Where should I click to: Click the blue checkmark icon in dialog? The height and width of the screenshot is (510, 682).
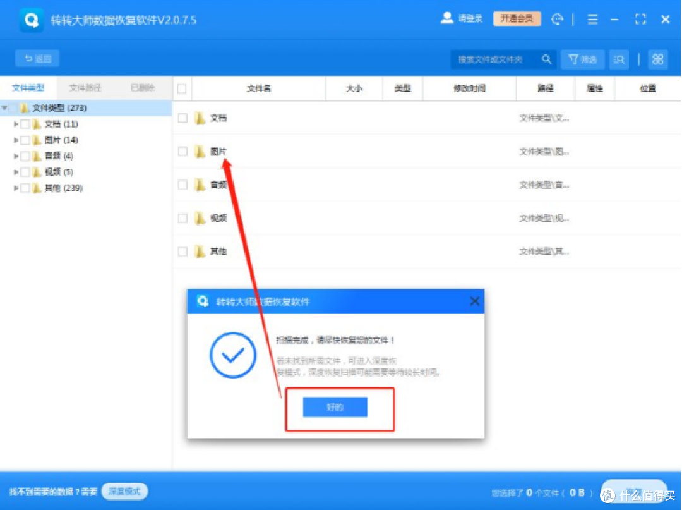(x=232, y=355)
